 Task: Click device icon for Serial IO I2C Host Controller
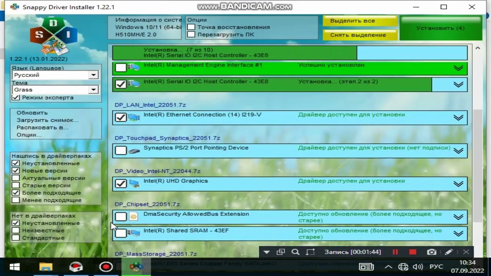tap(133, 84)
